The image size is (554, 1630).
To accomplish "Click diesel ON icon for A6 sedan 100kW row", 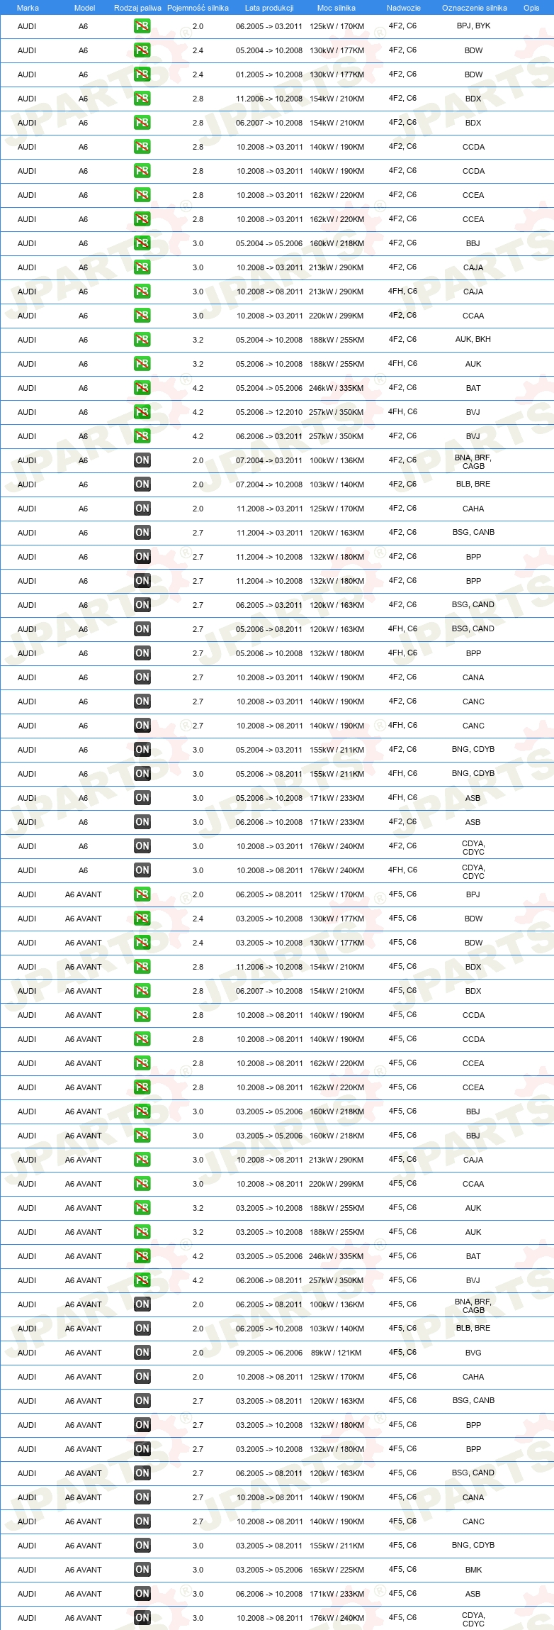I will click(x=142, y=460).
